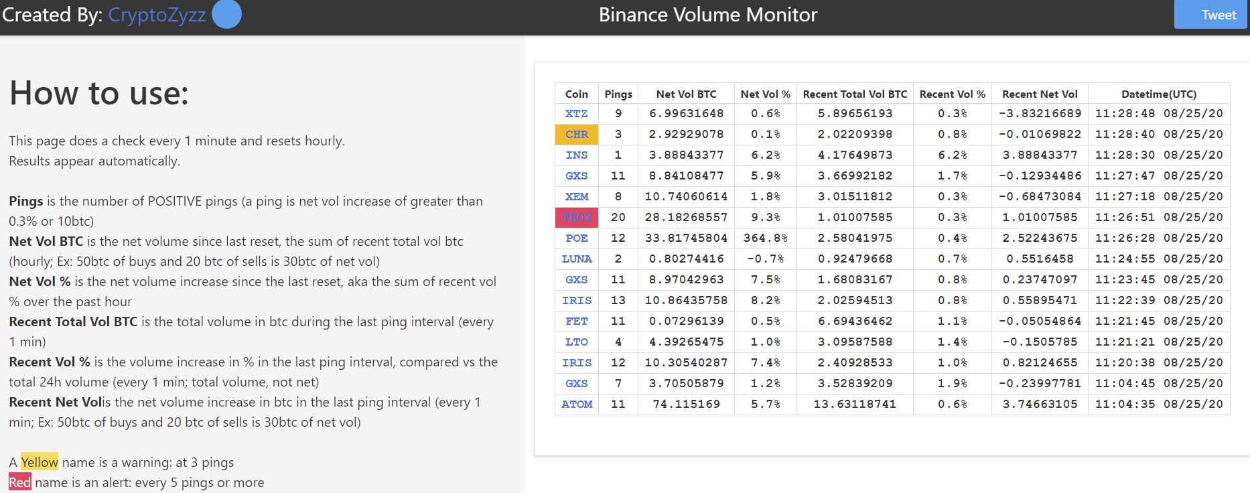Open the IRIS link with 13 pings
Screen dimensions: 1250x493
click(x=576, y=301)
